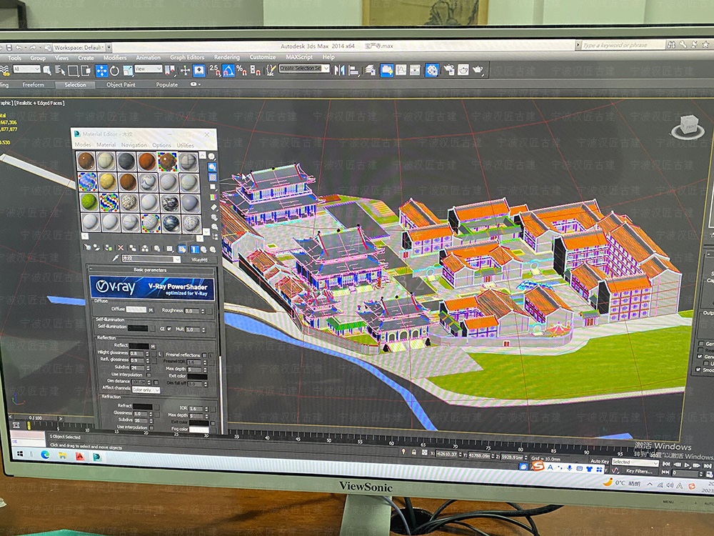Enable Fresnel reflections checkbox
Screen dimensions: 714x536
click(x=204, y=355)
